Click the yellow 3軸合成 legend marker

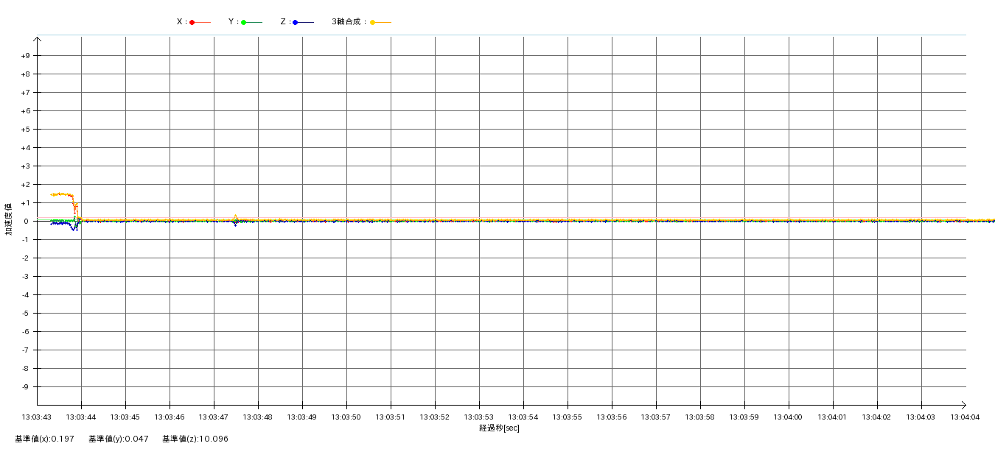click(373, 22)
